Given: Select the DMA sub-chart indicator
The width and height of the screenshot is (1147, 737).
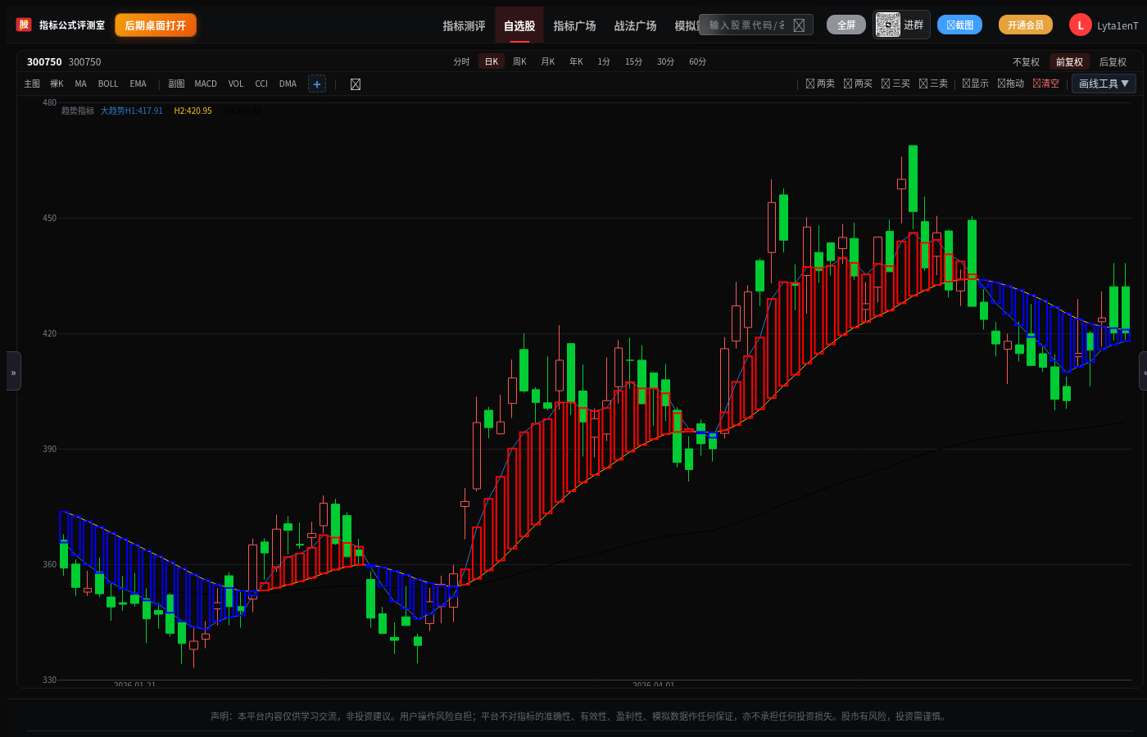Looking at the screenshot, I should (288, 84).
